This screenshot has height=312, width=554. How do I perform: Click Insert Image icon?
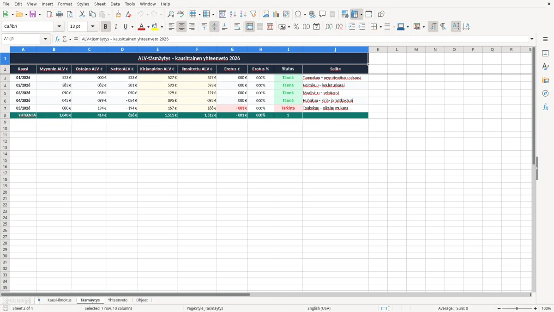click(x=266, y=14)
